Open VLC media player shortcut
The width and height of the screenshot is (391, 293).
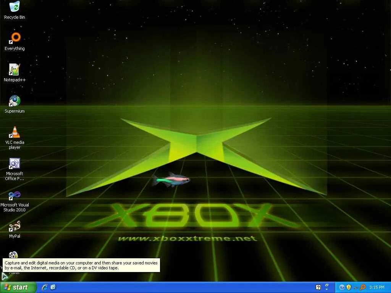click(x=15, y=138)
